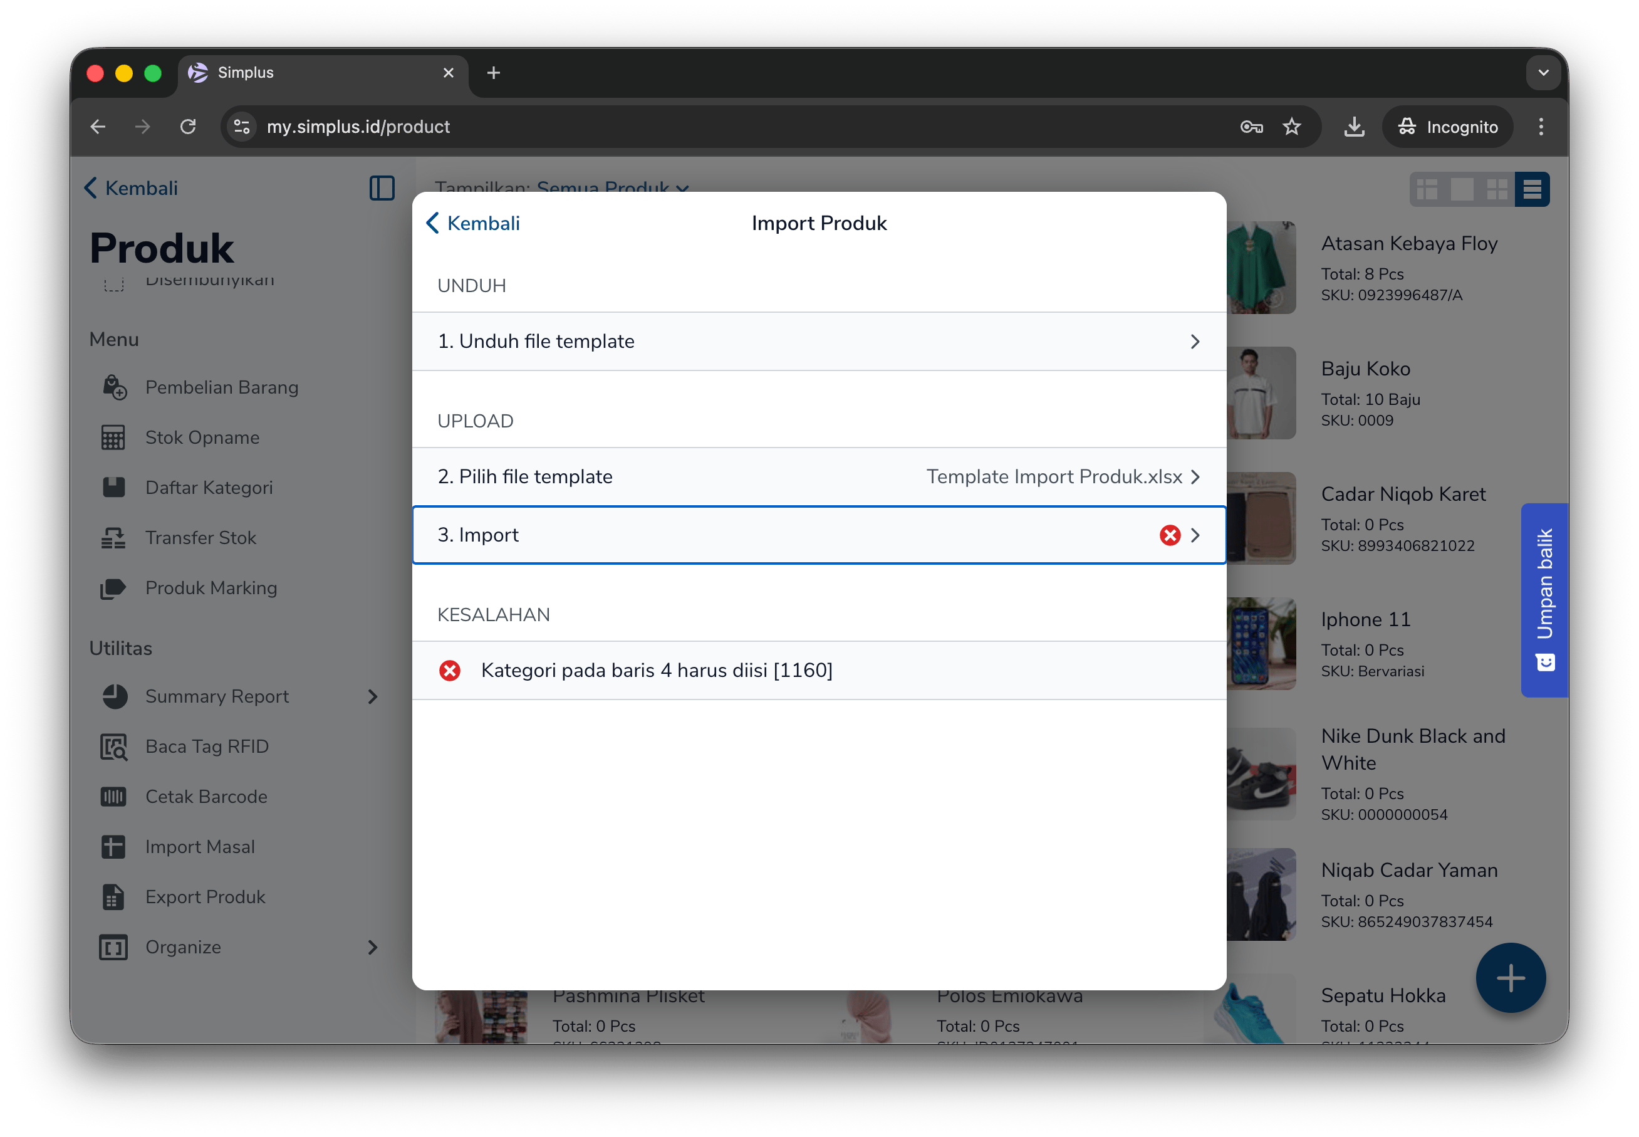Click the Produk Marking tag icon

tap(113, 588)
